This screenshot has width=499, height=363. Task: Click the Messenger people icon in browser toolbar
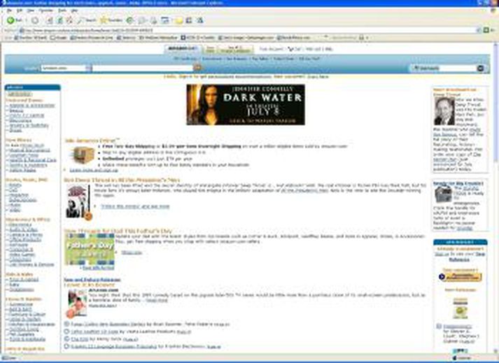click(x=200, y=20)
